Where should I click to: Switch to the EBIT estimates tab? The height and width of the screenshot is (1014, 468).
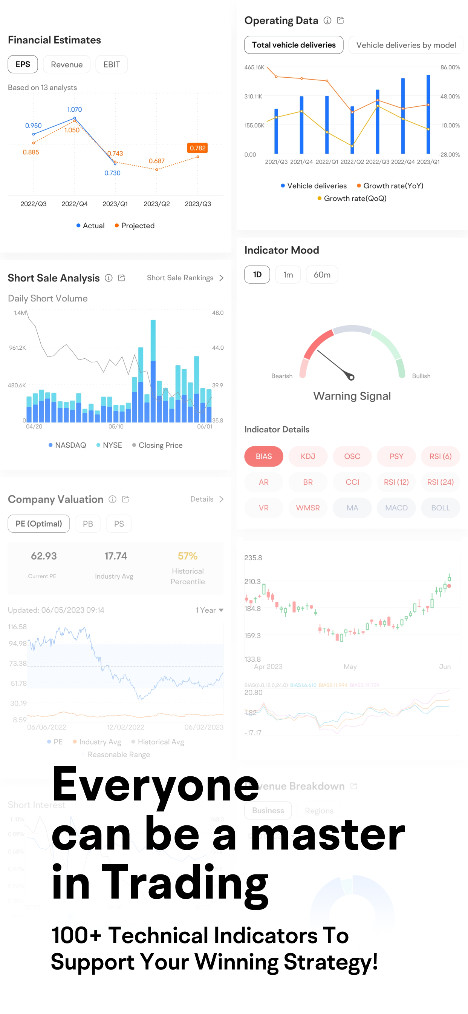pos(112,64)
